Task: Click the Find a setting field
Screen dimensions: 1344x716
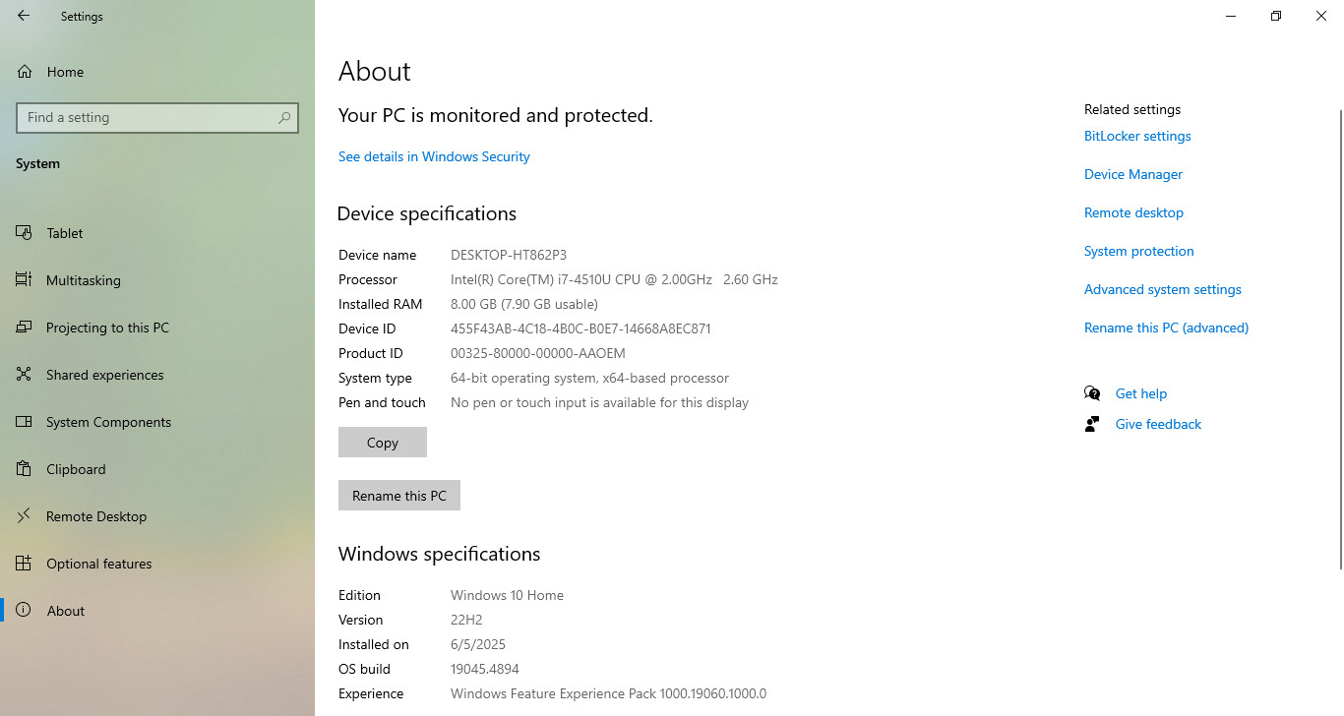Action: [157, 118]
